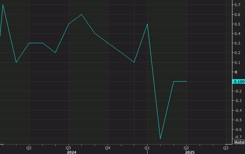
Task: Click the Q4 label on the time axis
Action: click(108, 148)
